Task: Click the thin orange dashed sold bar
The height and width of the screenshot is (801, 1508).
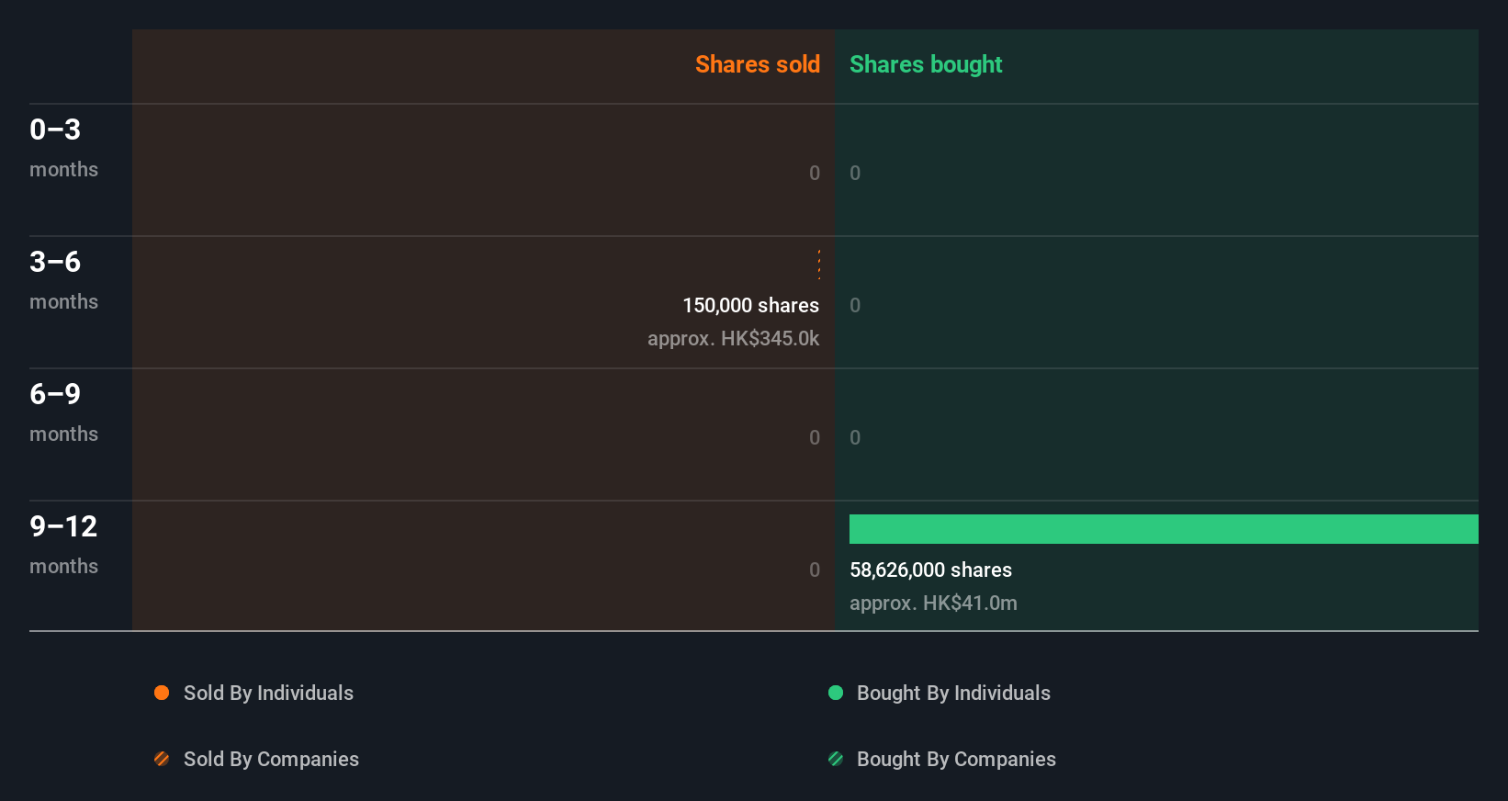Action: (818, 265)
